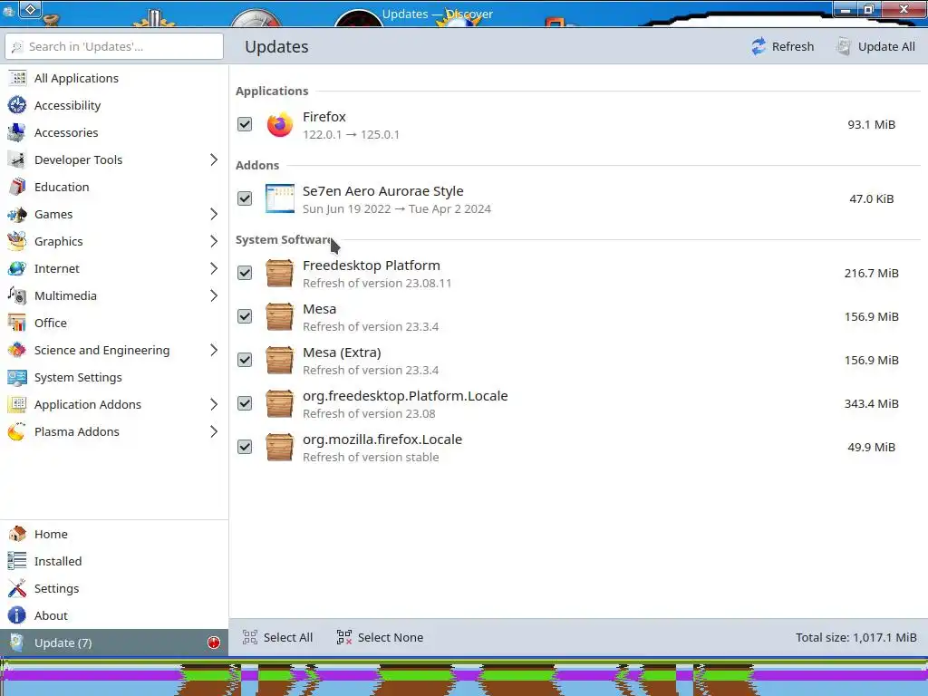Expand the Science and Engineering chevron

(x=214, y=351)
